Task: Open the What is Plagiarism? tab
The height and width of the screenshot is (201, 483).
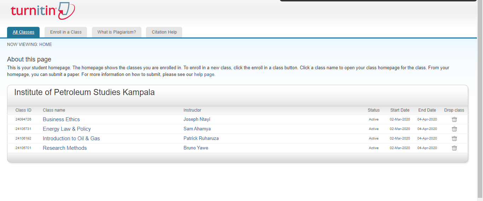Action: click(x=117, y=32)
